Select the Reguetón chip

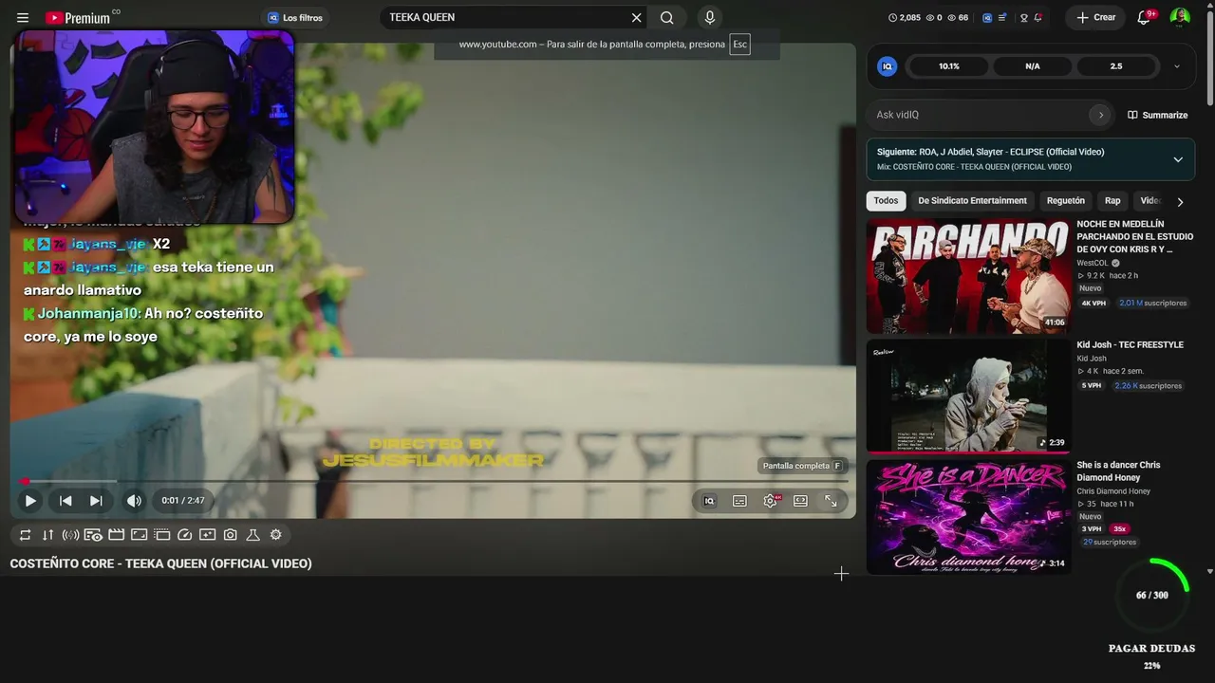click(x=1065, y=201)
